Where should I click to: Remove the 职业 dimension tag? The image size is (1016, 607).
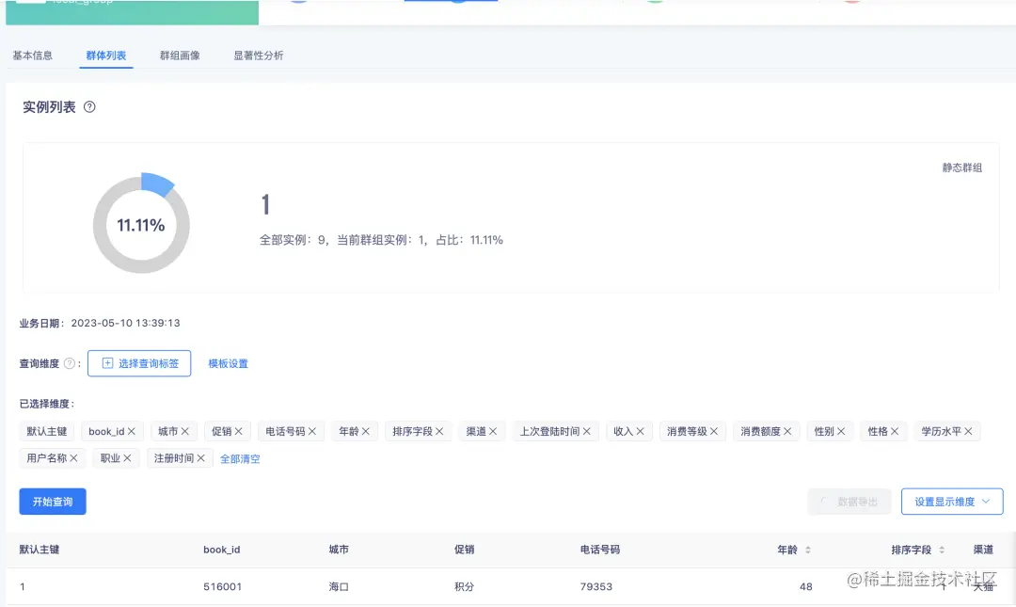[x=130, y=458]
